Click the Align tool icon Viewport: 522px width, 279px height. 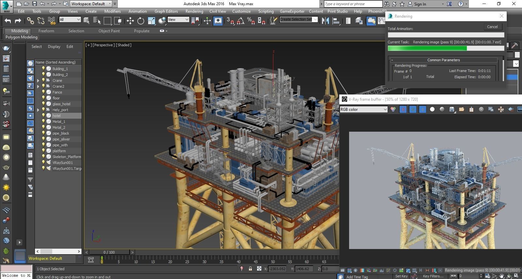pyautogui.click(x=336, y=21)
